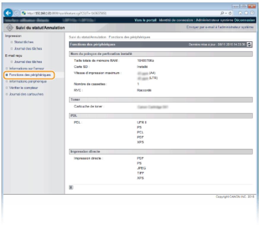Click the page icon in the address bar
The height and width of the screenshot is (225, 259).
tap(24, 13)
